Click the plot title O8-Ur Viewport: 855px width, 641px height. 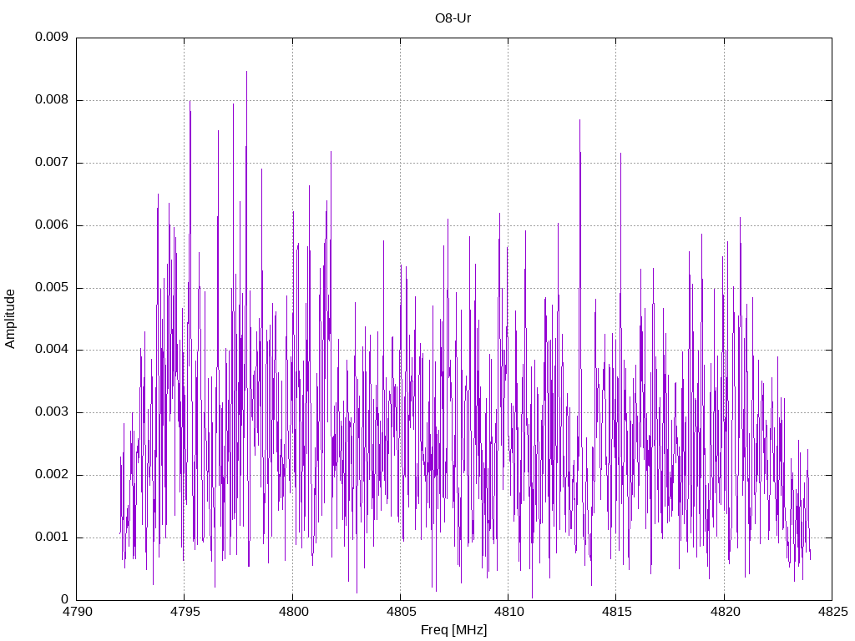453,18
